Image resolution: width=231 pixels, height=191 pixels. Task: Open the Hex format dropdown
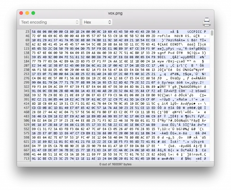point(97,22)
